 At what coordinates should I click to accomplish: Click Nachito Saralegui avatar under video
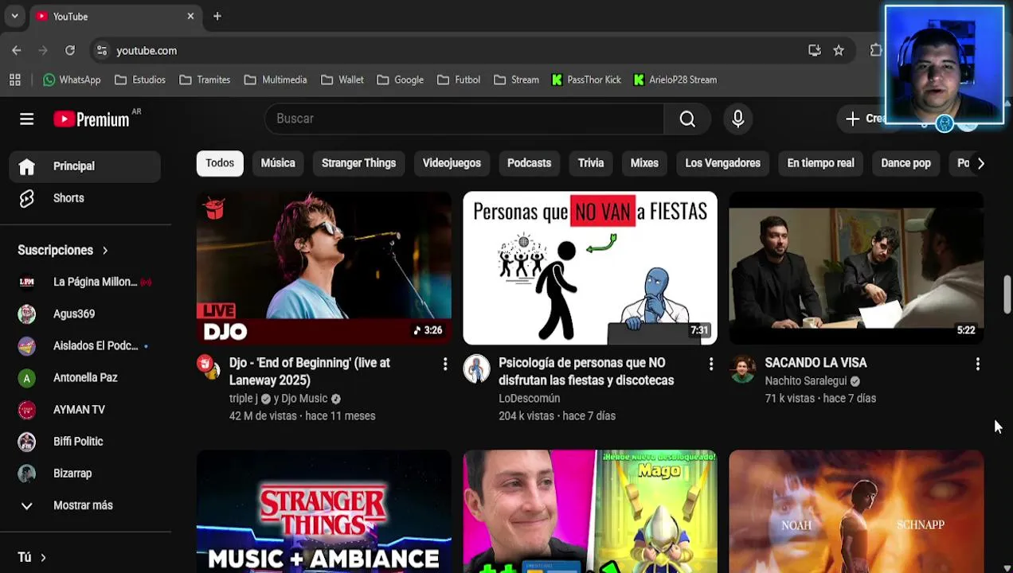742,368
